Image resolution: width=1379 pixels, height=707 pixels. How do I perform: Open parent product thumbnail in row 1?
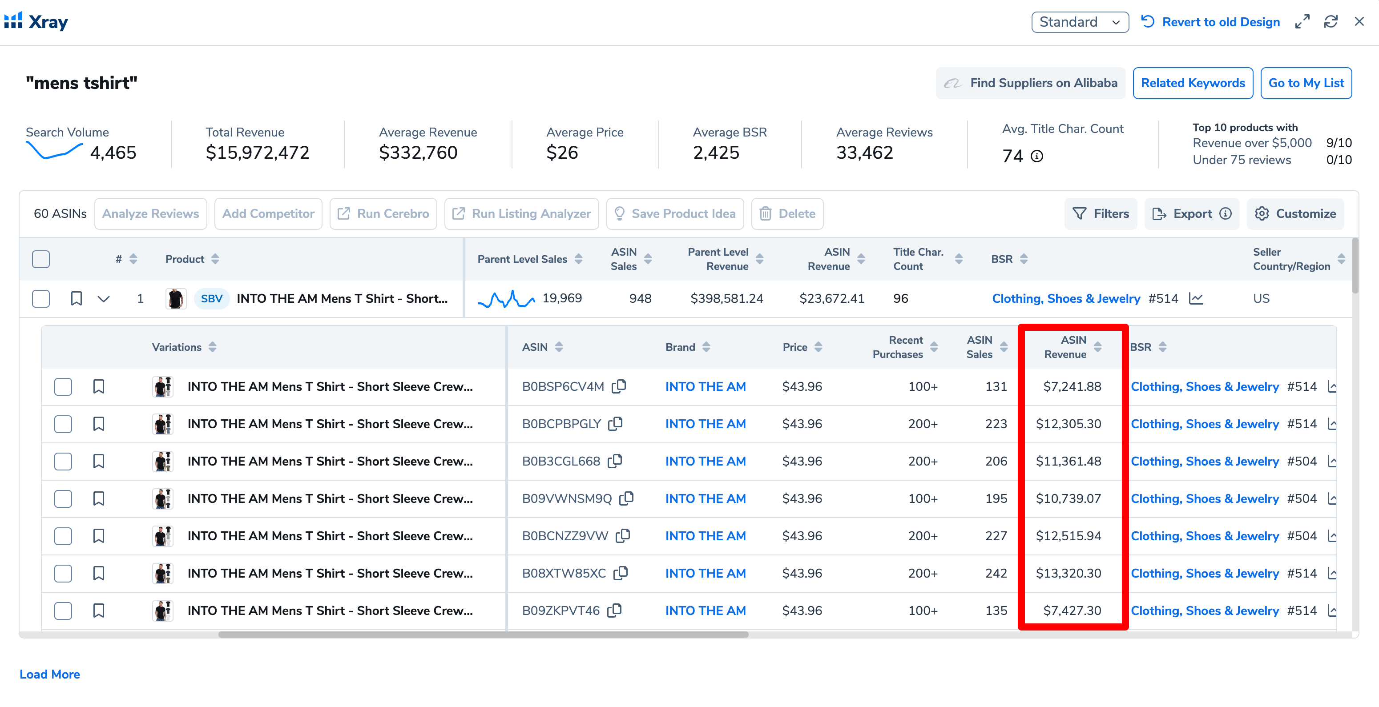(x=175, y=299)
